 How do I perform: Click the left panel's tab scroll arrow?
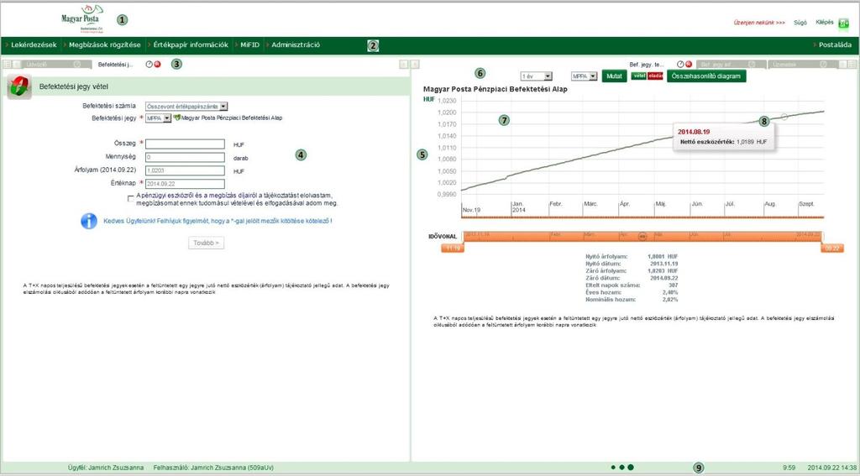404,64
